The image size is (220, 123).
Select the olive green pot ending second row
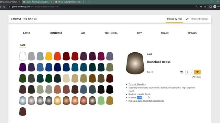[110, 67]
